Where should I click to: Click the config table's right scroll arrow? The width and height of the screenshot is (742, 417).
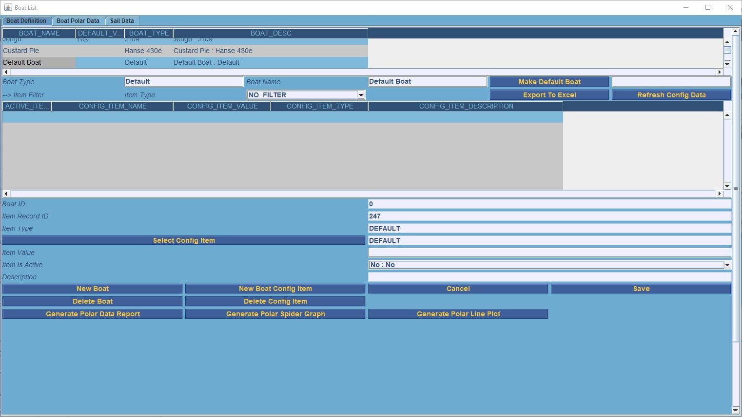719,194
